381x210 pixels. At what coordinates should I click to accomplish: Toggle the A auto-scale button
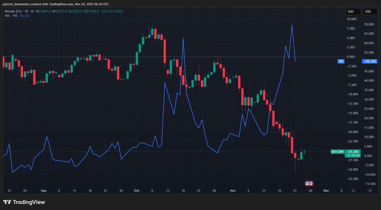pos(353,191)
